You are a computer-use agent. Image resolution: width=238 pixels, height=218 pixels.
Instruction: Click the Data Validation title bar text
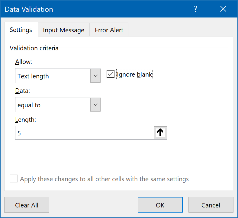[x=29, y=9]
